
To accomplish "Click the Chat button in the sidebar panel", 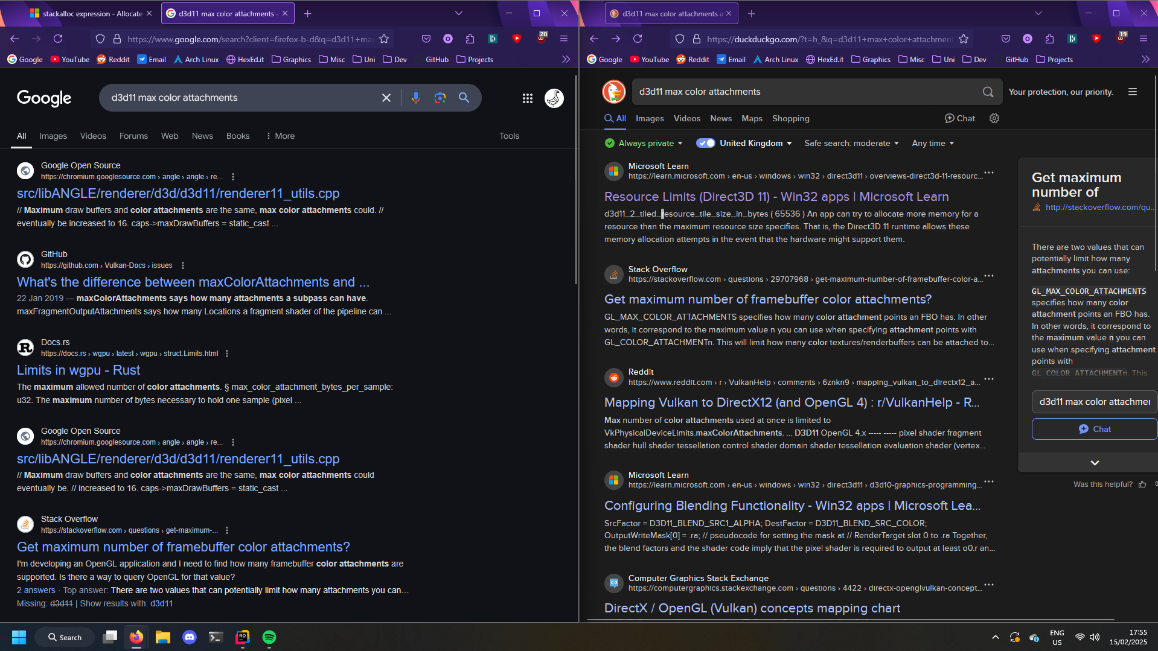I will pyautogui.click(x=1095, y=429).
